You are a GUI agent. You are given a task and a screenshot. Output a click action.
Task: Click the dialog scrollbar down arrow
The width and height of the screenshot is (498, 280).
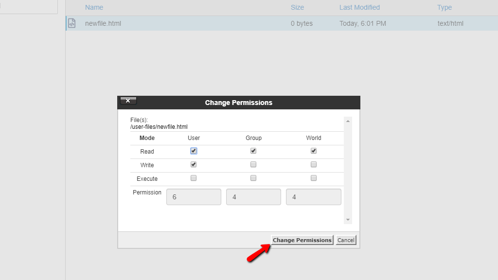tap(348, 220)
